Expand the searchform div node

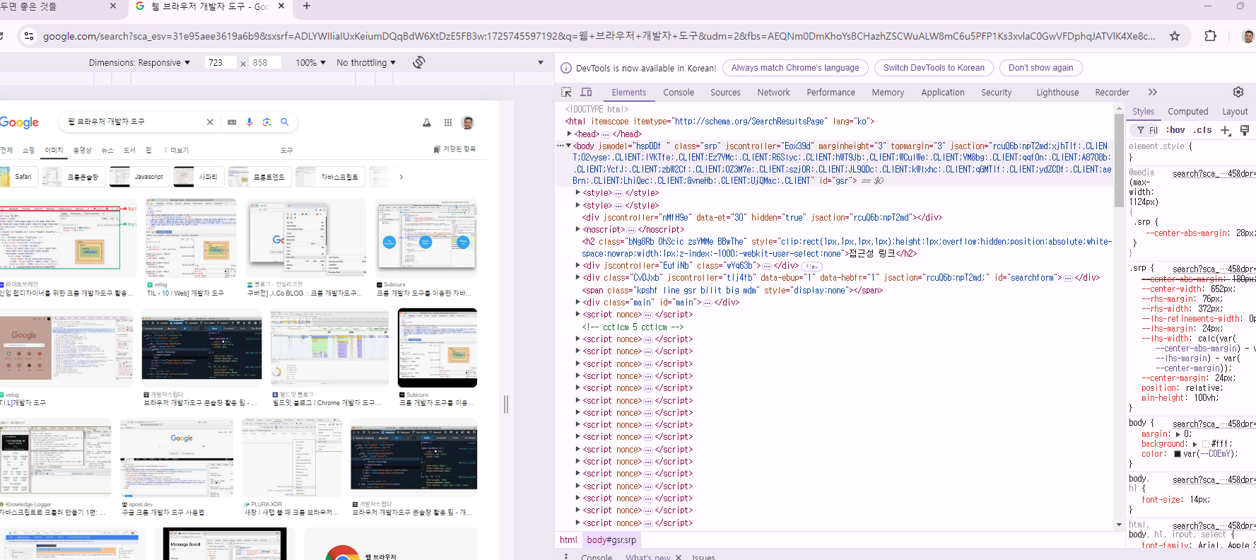coord(578,277)
